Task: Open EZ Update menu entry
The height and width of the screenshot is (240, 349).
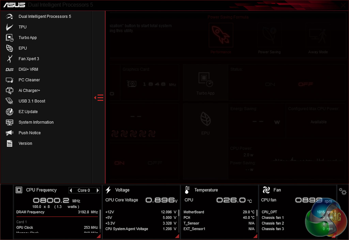Action: tap(28, 112)
